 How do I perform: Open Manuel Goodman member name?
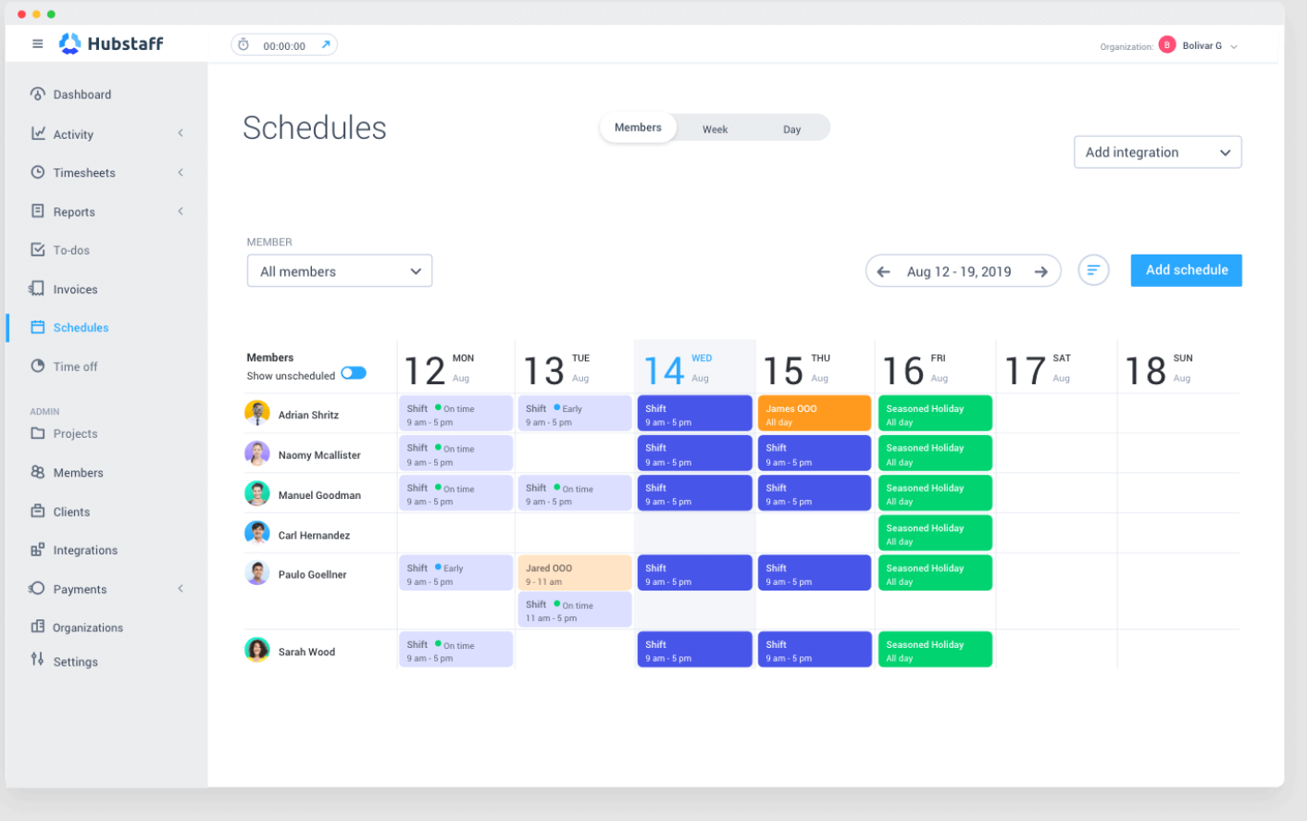(x=319, y=495)
